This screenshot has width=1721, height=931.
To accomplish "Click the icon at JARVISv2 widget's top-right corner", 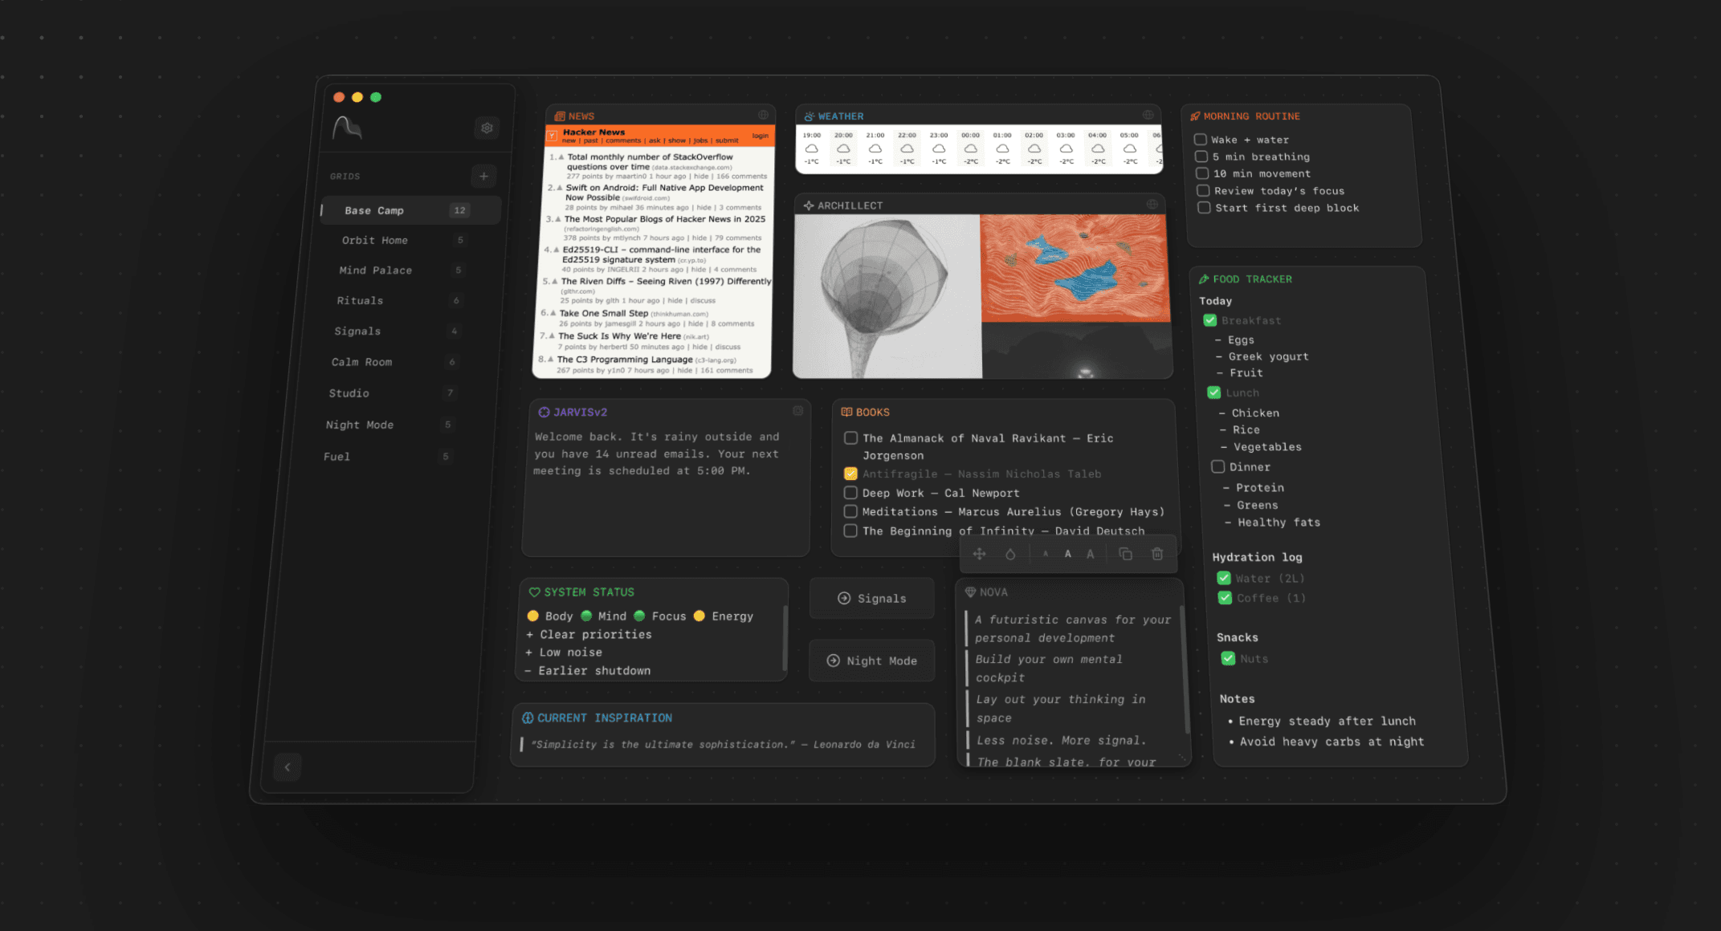I will coord(797,411).
